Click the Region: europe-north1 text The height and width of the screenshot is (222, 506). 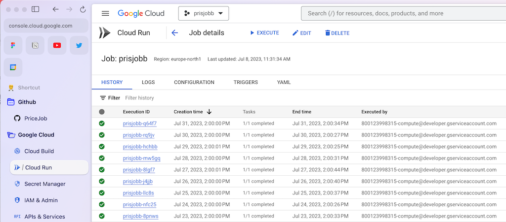(177, 59)
